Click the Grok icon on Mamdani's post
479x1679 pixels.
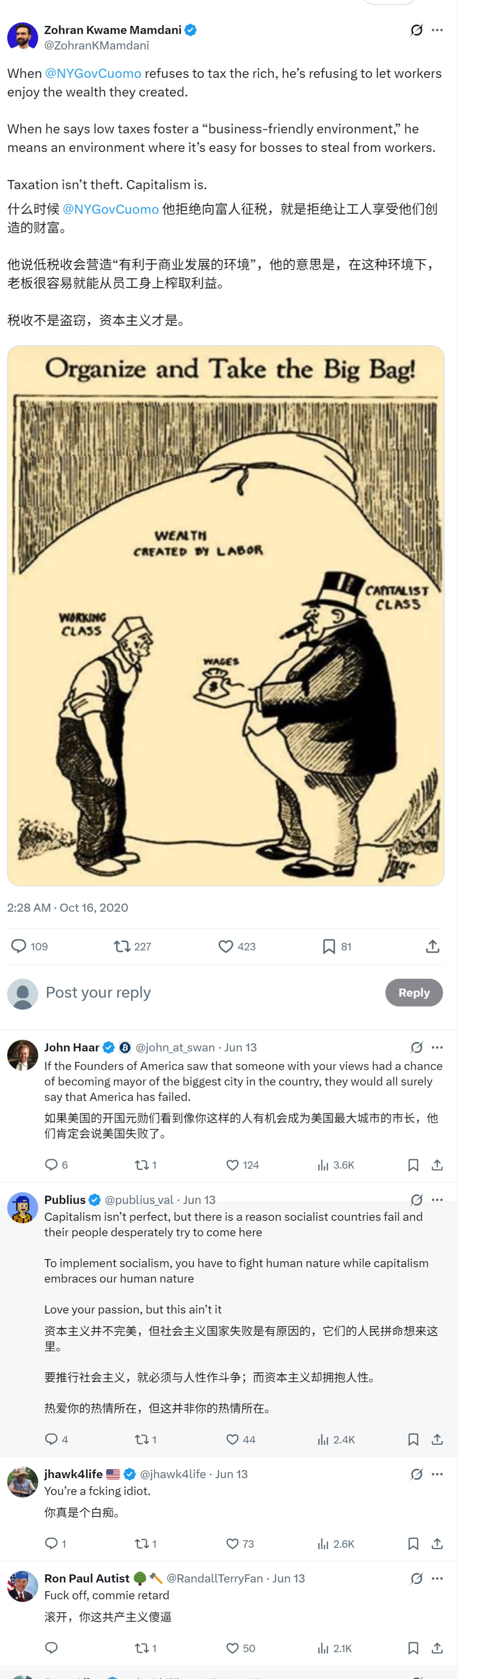coord(416,30)
